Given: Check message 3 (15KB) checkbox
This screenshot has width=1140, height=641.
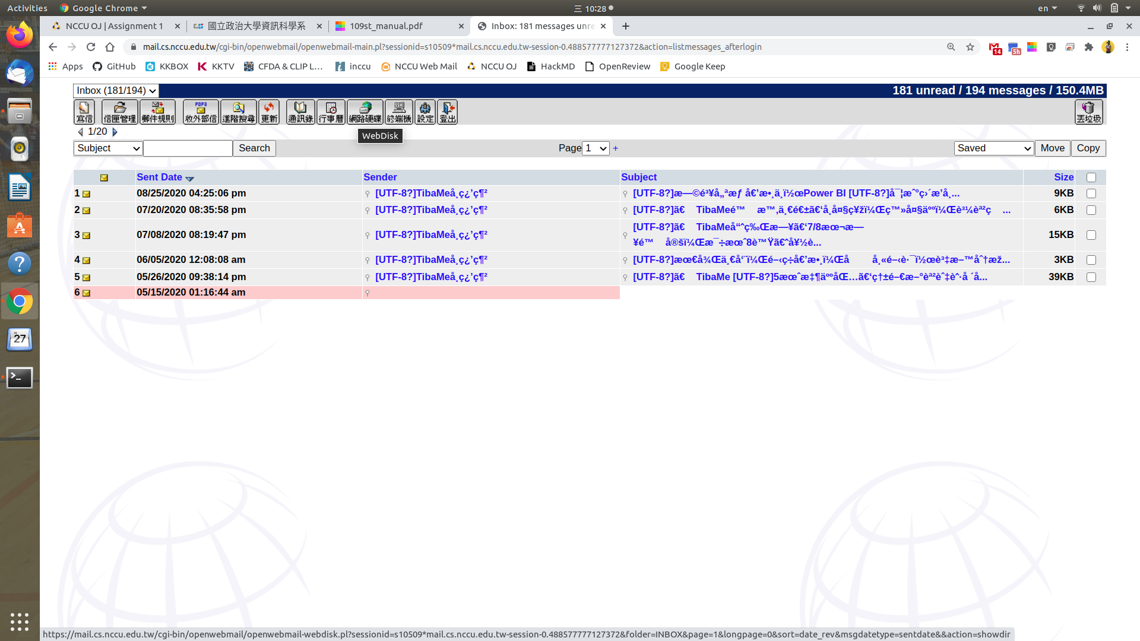Looking at the screenshot, I should click(x=1091, y=235).
